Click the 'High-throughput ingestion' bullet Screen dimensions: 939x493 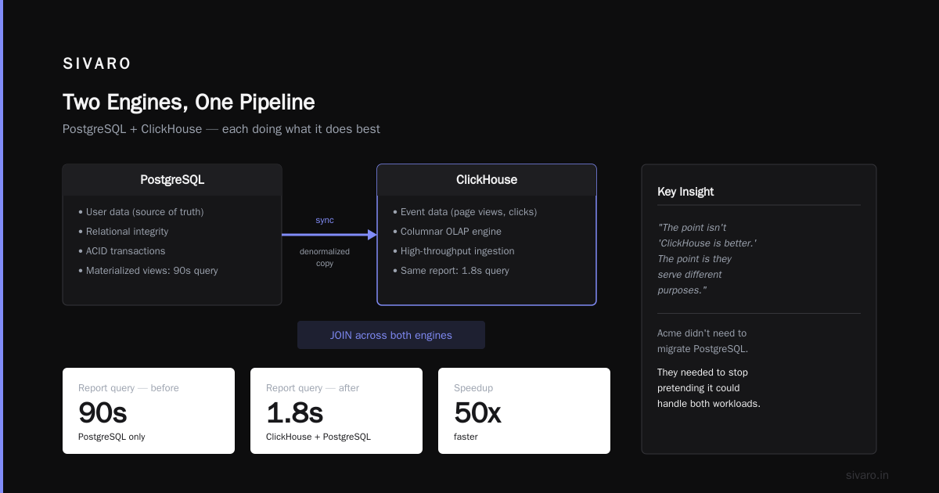(x=453, y=251)
